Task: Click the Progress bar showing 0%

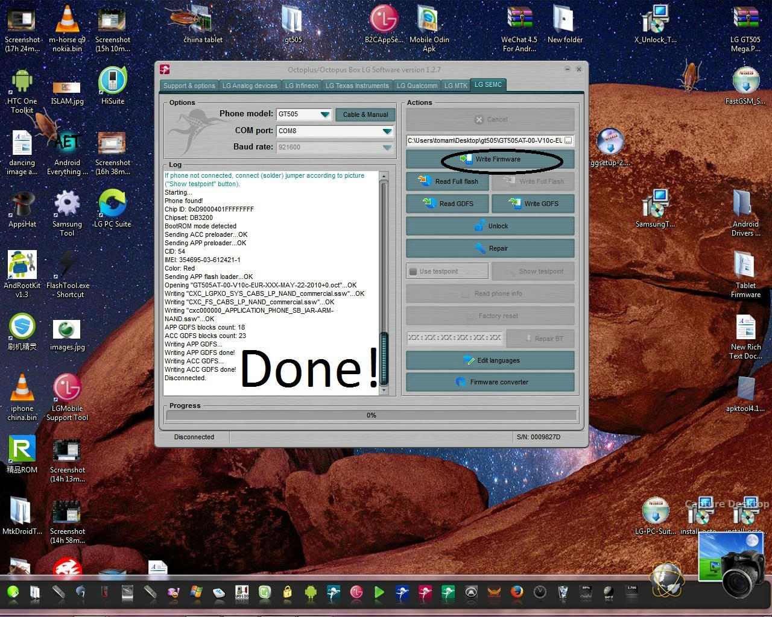Action: (372, 415)
